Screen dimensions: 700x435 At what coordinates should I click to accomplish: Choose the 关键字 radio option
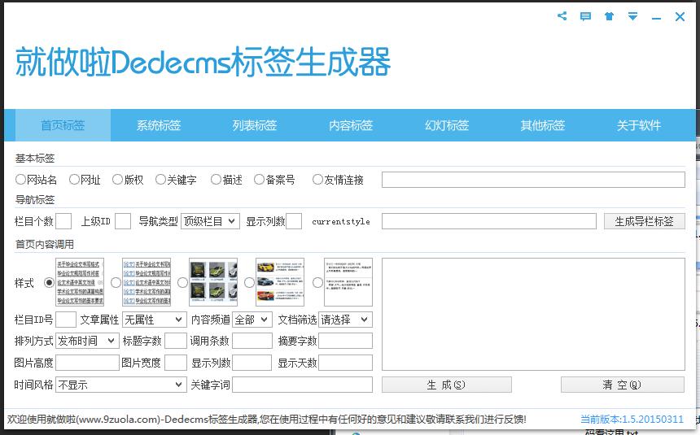click(x=160, y=180)
